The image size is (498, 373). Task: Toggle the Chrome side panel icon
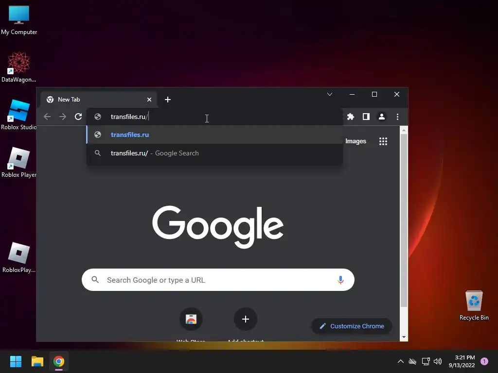[366, 117]
